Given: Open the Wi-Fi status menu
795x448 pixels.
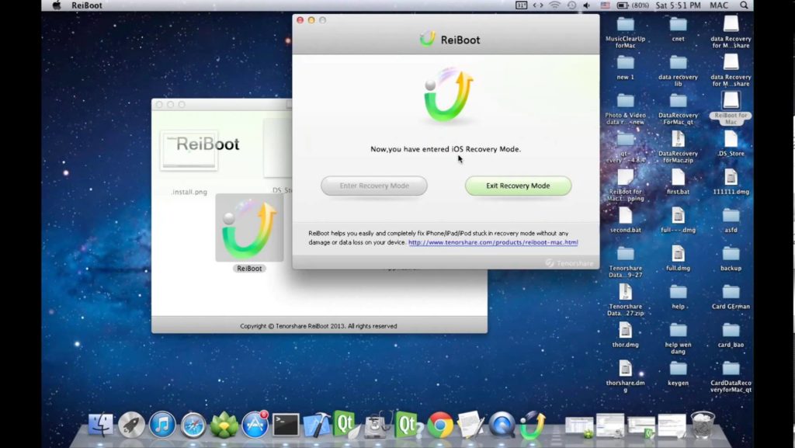Looking at the screenshot, I should [x=554, y=5].
